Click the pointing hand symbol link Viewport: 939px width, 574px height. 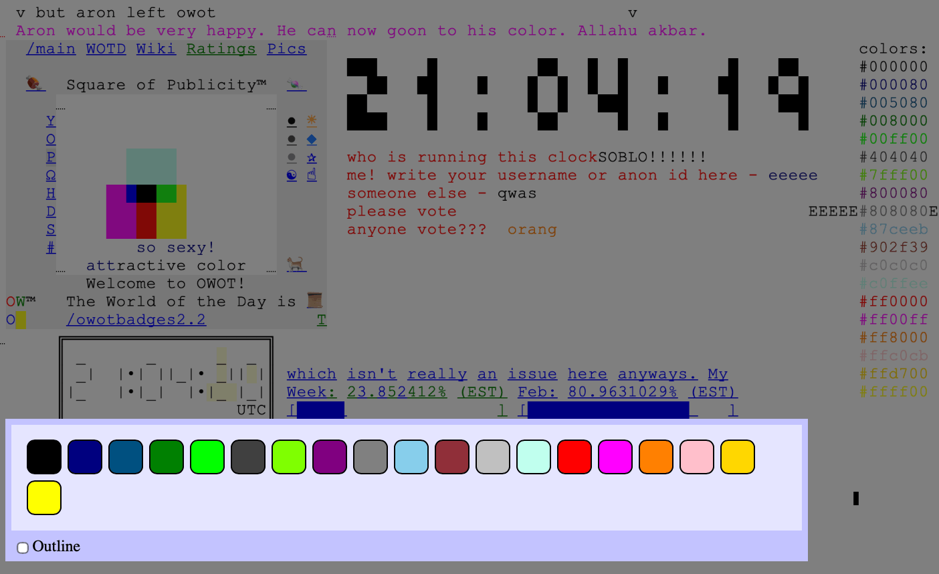312,175
